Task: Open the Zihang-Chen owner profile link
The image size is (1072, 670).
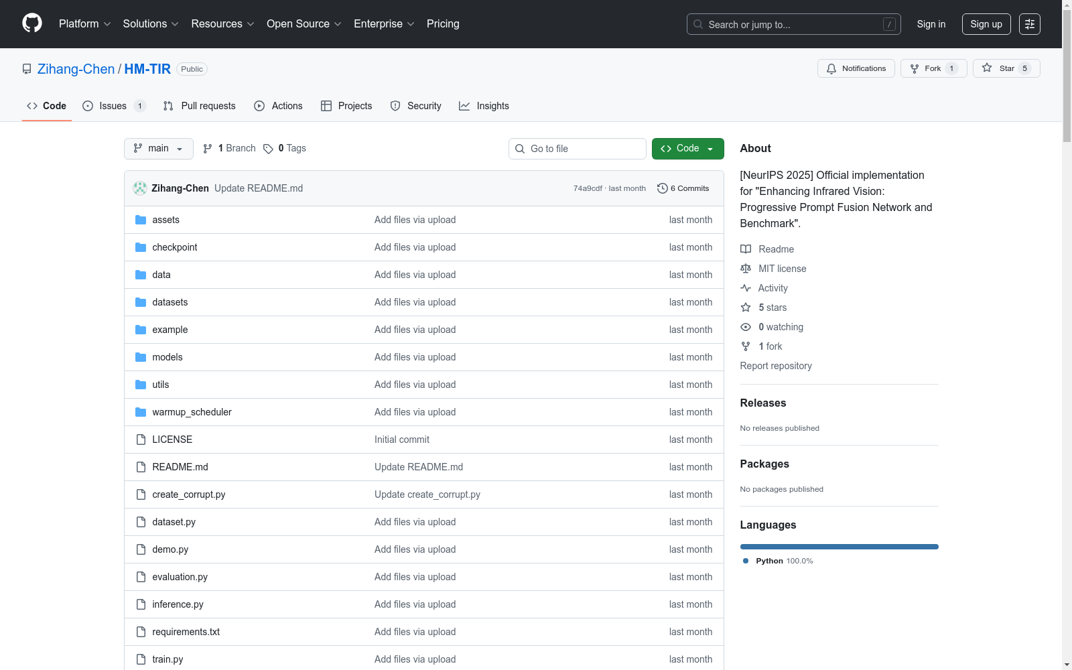Action: point(76,69)
